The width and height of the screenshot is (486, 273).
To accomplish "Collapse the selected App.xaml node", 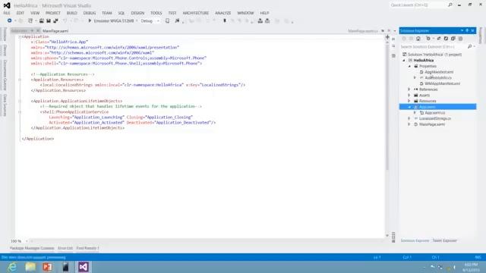I will [409, 107].
